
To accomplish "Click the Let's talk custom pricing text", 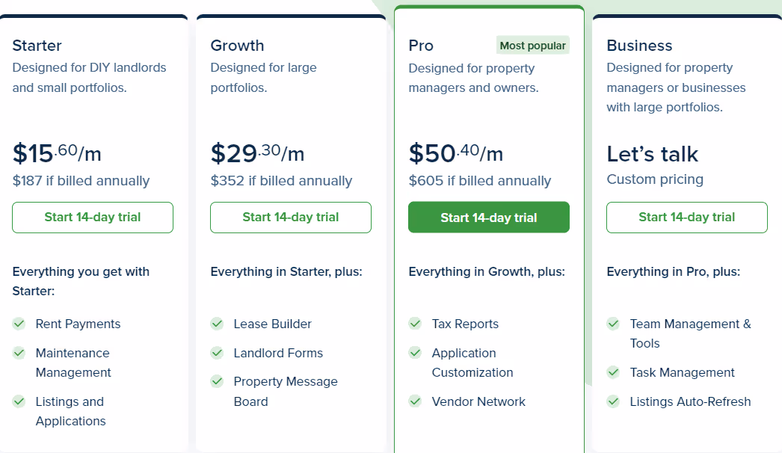I will tap(653, 154).
